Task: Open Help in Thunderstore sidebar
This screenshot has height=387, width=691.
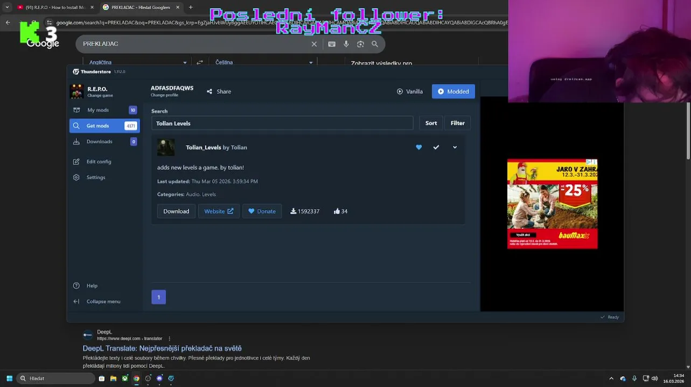Action: [92, 285]
